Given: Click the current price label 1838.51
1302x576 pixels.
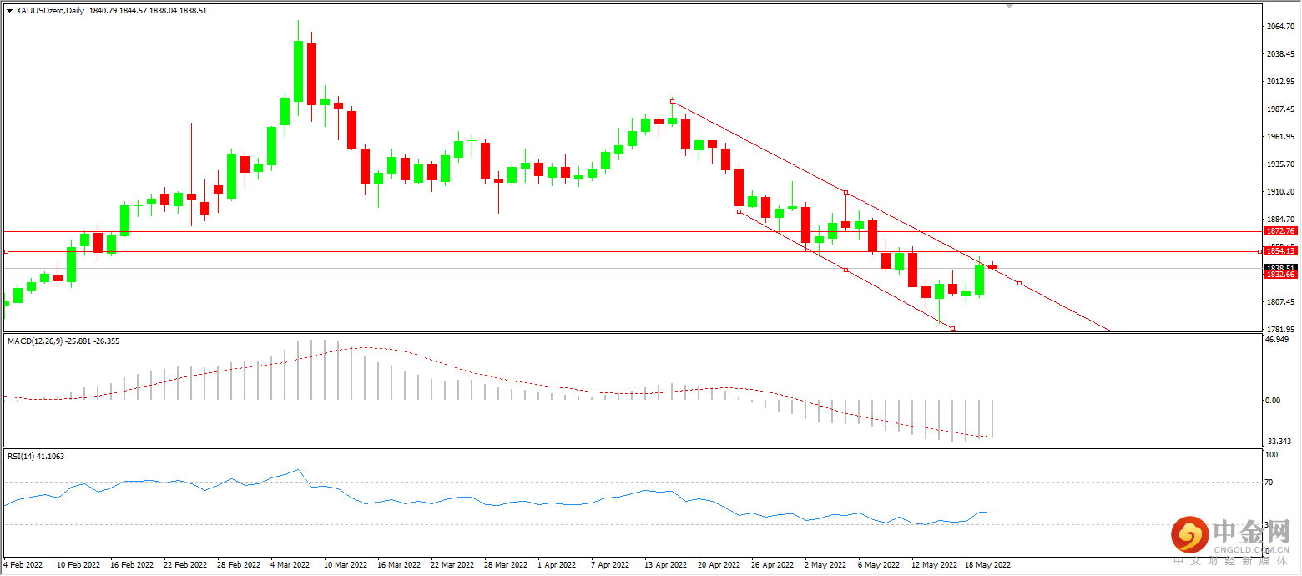Looking at the screenshot, I should (1279, 267).
